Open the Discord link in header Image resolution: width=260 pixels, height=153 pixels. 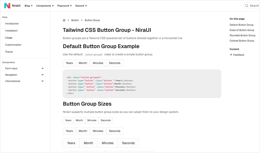(81, 6)
